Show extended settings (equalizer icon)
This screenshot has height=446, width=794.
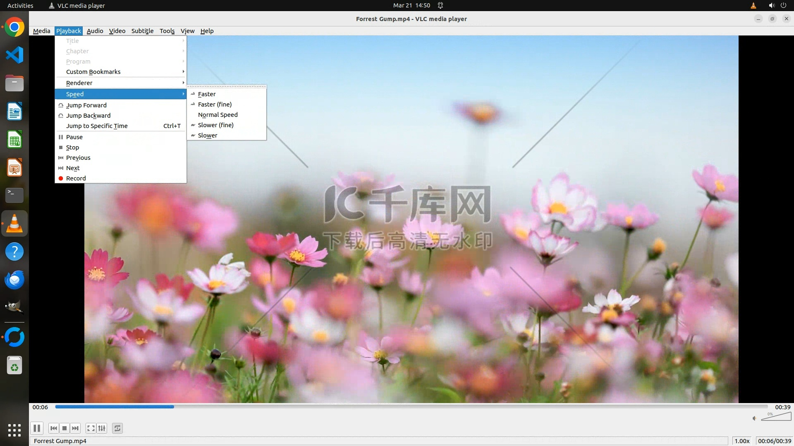pos(102,428)
